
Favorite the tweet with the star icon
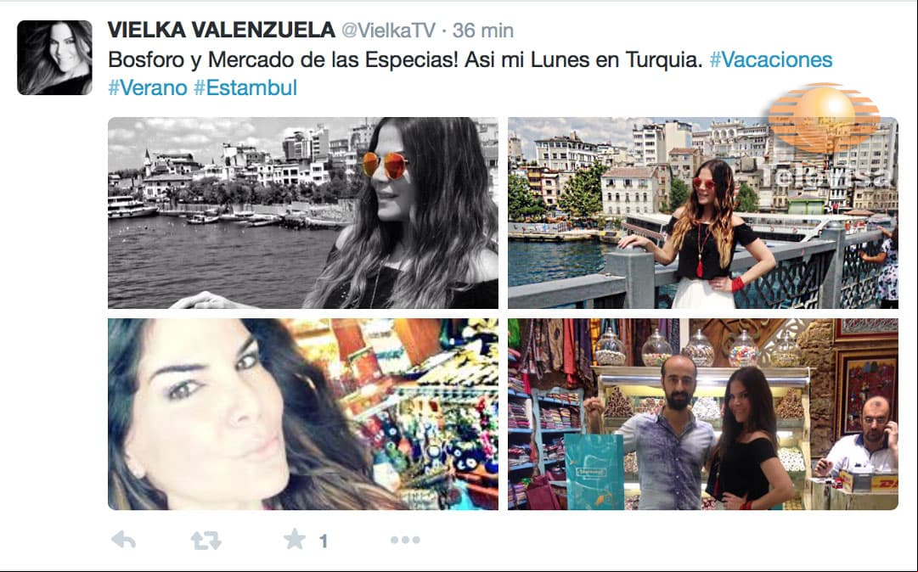click(x=295, y=539)
